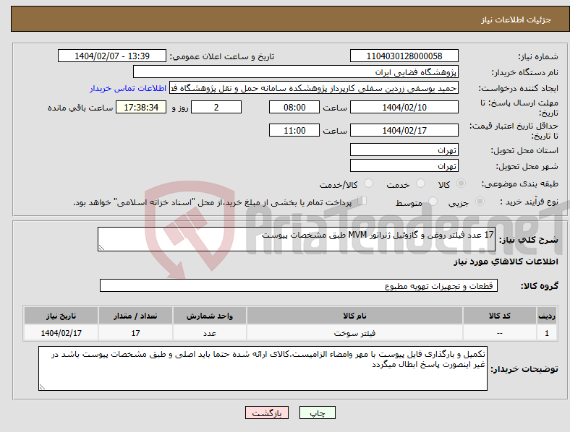The width and height of the screenshot is (570, 432).
Task: Click the تاریخ و ساعت اعلان عمومی label
Action: pyautogui.click(x=222, y=56)
